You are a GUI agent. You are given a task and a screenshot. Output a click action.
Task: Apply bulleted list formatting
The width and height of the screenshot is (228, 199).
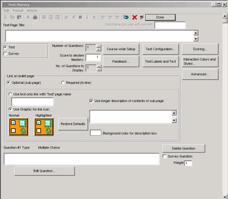tap(44, 17)
